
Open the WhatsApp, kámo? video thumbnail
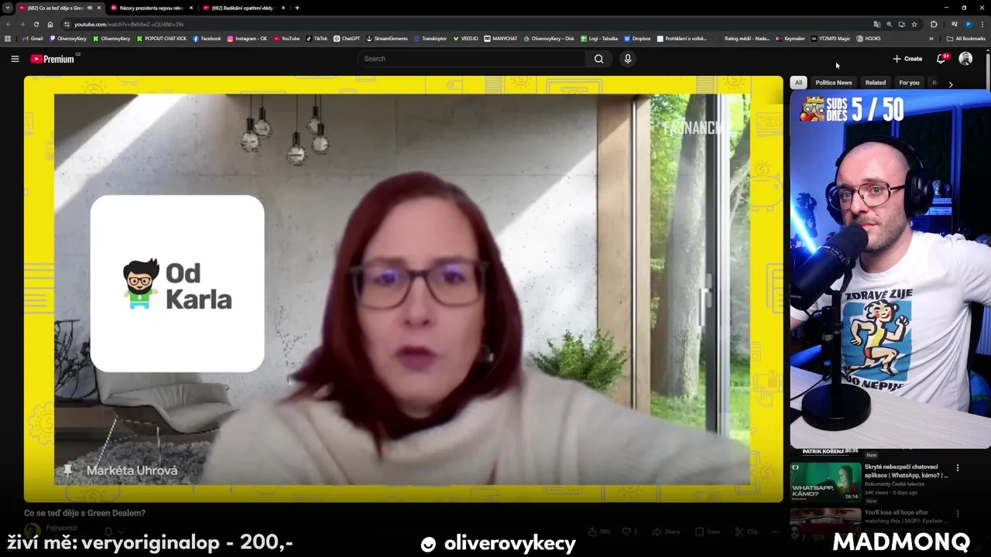(x=825, y=483)
